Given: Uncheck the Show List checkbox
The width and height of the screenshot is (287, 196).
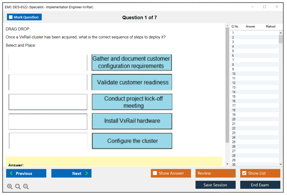Looking at the screenshot, I should (x=244, y=173).
